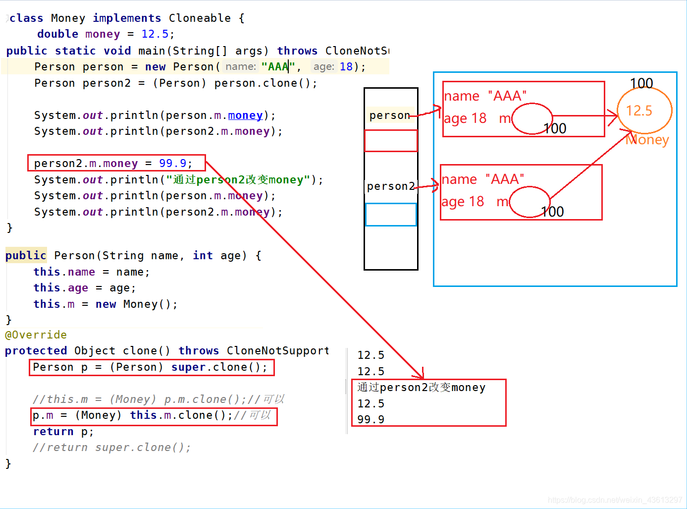The image size is (687, 509).
Task: Click the 'double money = 12.5;' field line
Action: pyautogui.click(x=106, y=34)
